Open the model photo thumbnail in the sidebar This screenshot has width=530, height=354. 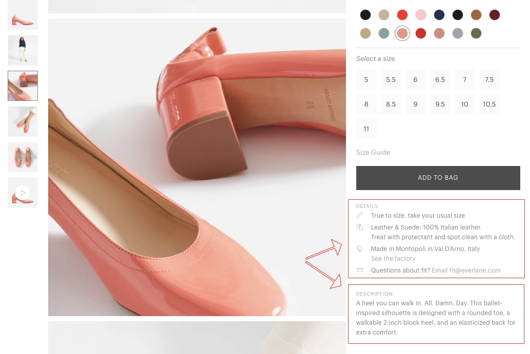click(23, 50)
